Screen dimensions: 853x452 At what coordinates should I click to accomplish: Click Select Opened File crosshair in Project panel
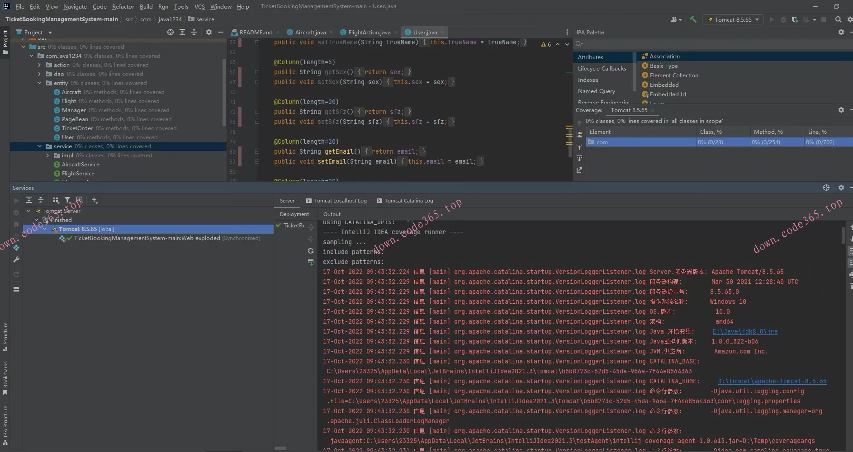(x=170, y=32)
